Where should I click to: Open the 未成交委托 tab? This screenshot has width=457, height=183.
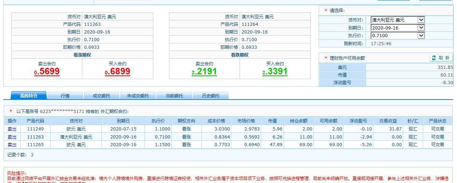[x=138, y=96]
